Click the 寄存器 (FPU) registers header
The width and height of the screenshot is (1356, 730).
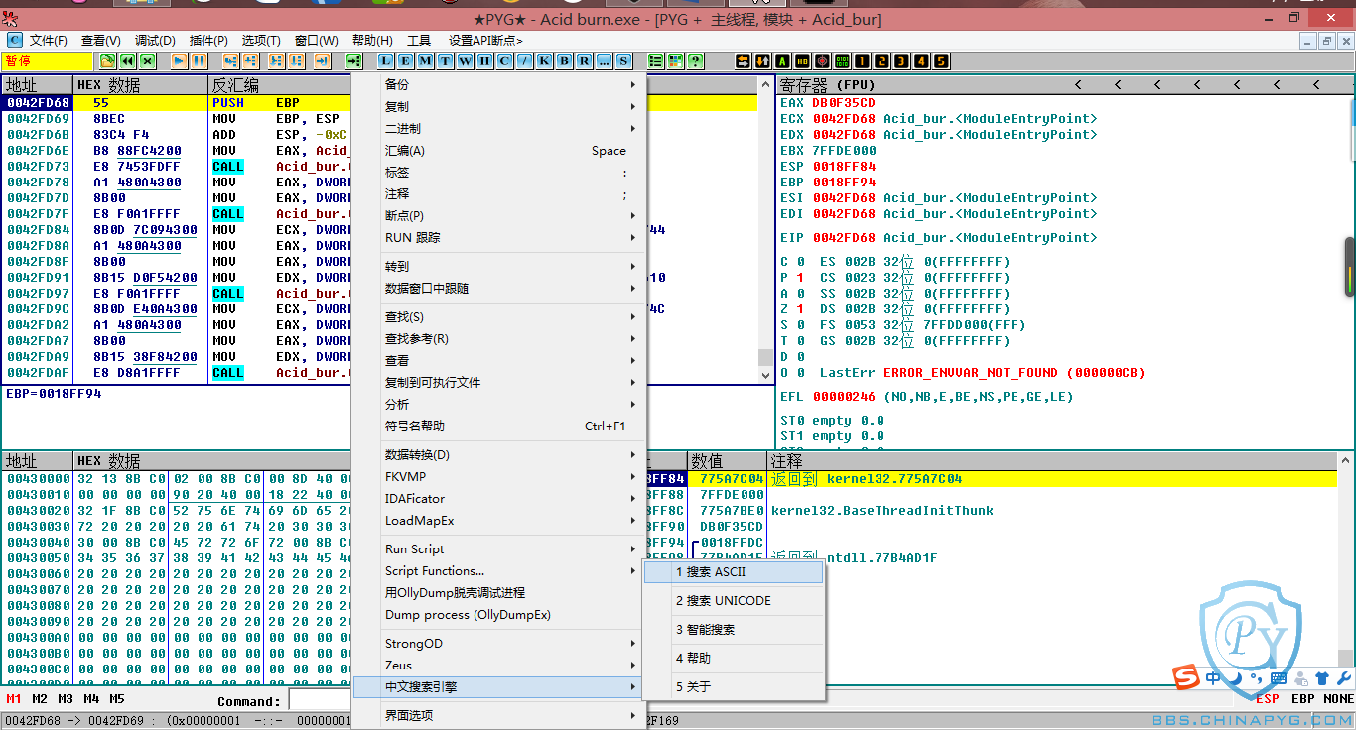(x=827, y=84)
